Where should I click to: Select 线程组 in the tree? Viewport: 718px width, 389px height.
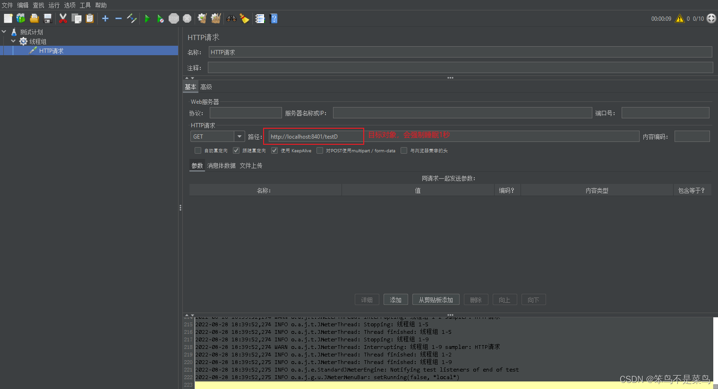point(38,41)
